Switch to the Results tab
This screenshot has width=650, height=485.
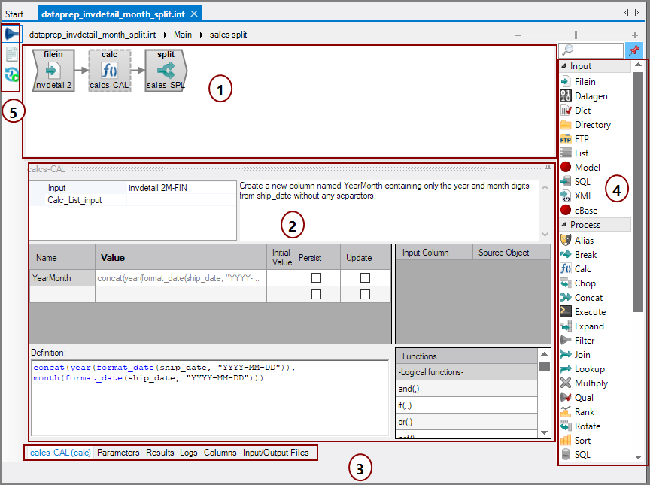(159, 453)
